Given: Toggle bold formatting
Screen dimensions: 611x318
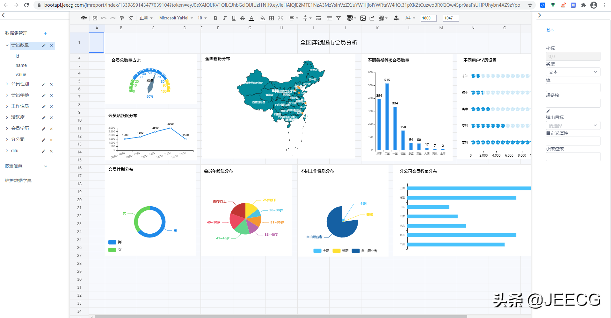Looking at the screenshot, I should pos(215,18).
